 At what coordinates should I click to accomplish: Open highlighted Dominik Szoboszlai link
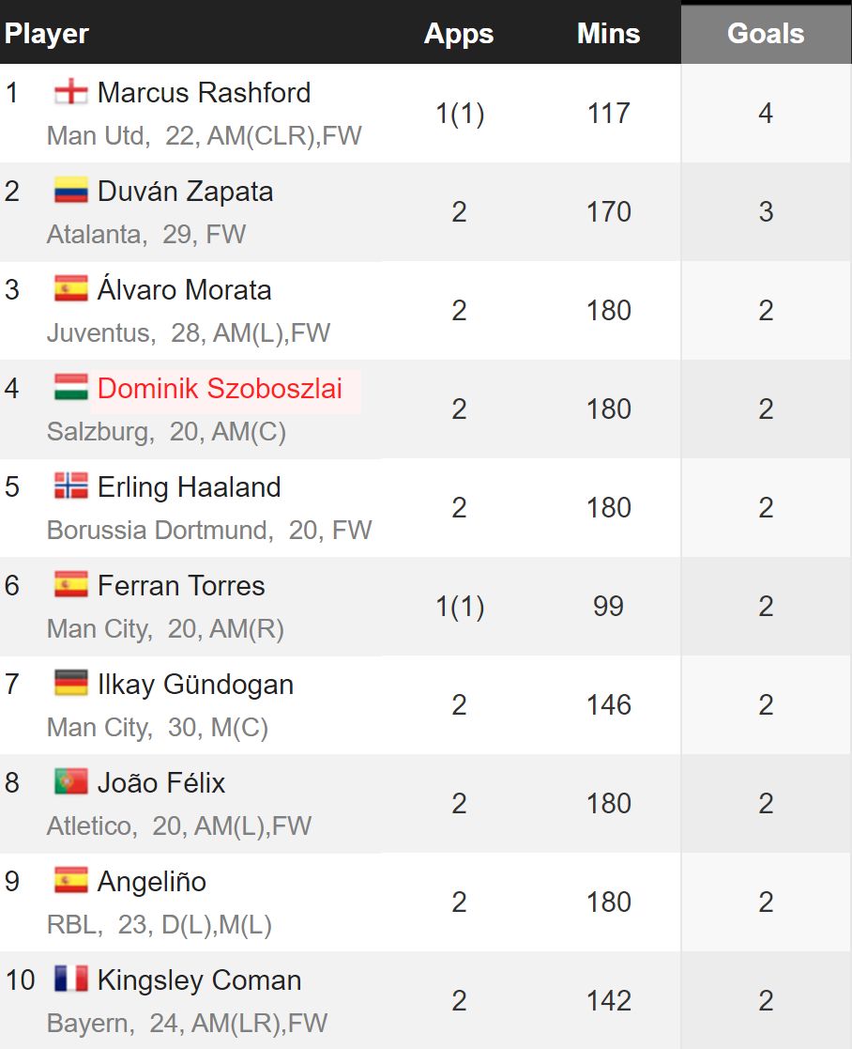point(220,389)
